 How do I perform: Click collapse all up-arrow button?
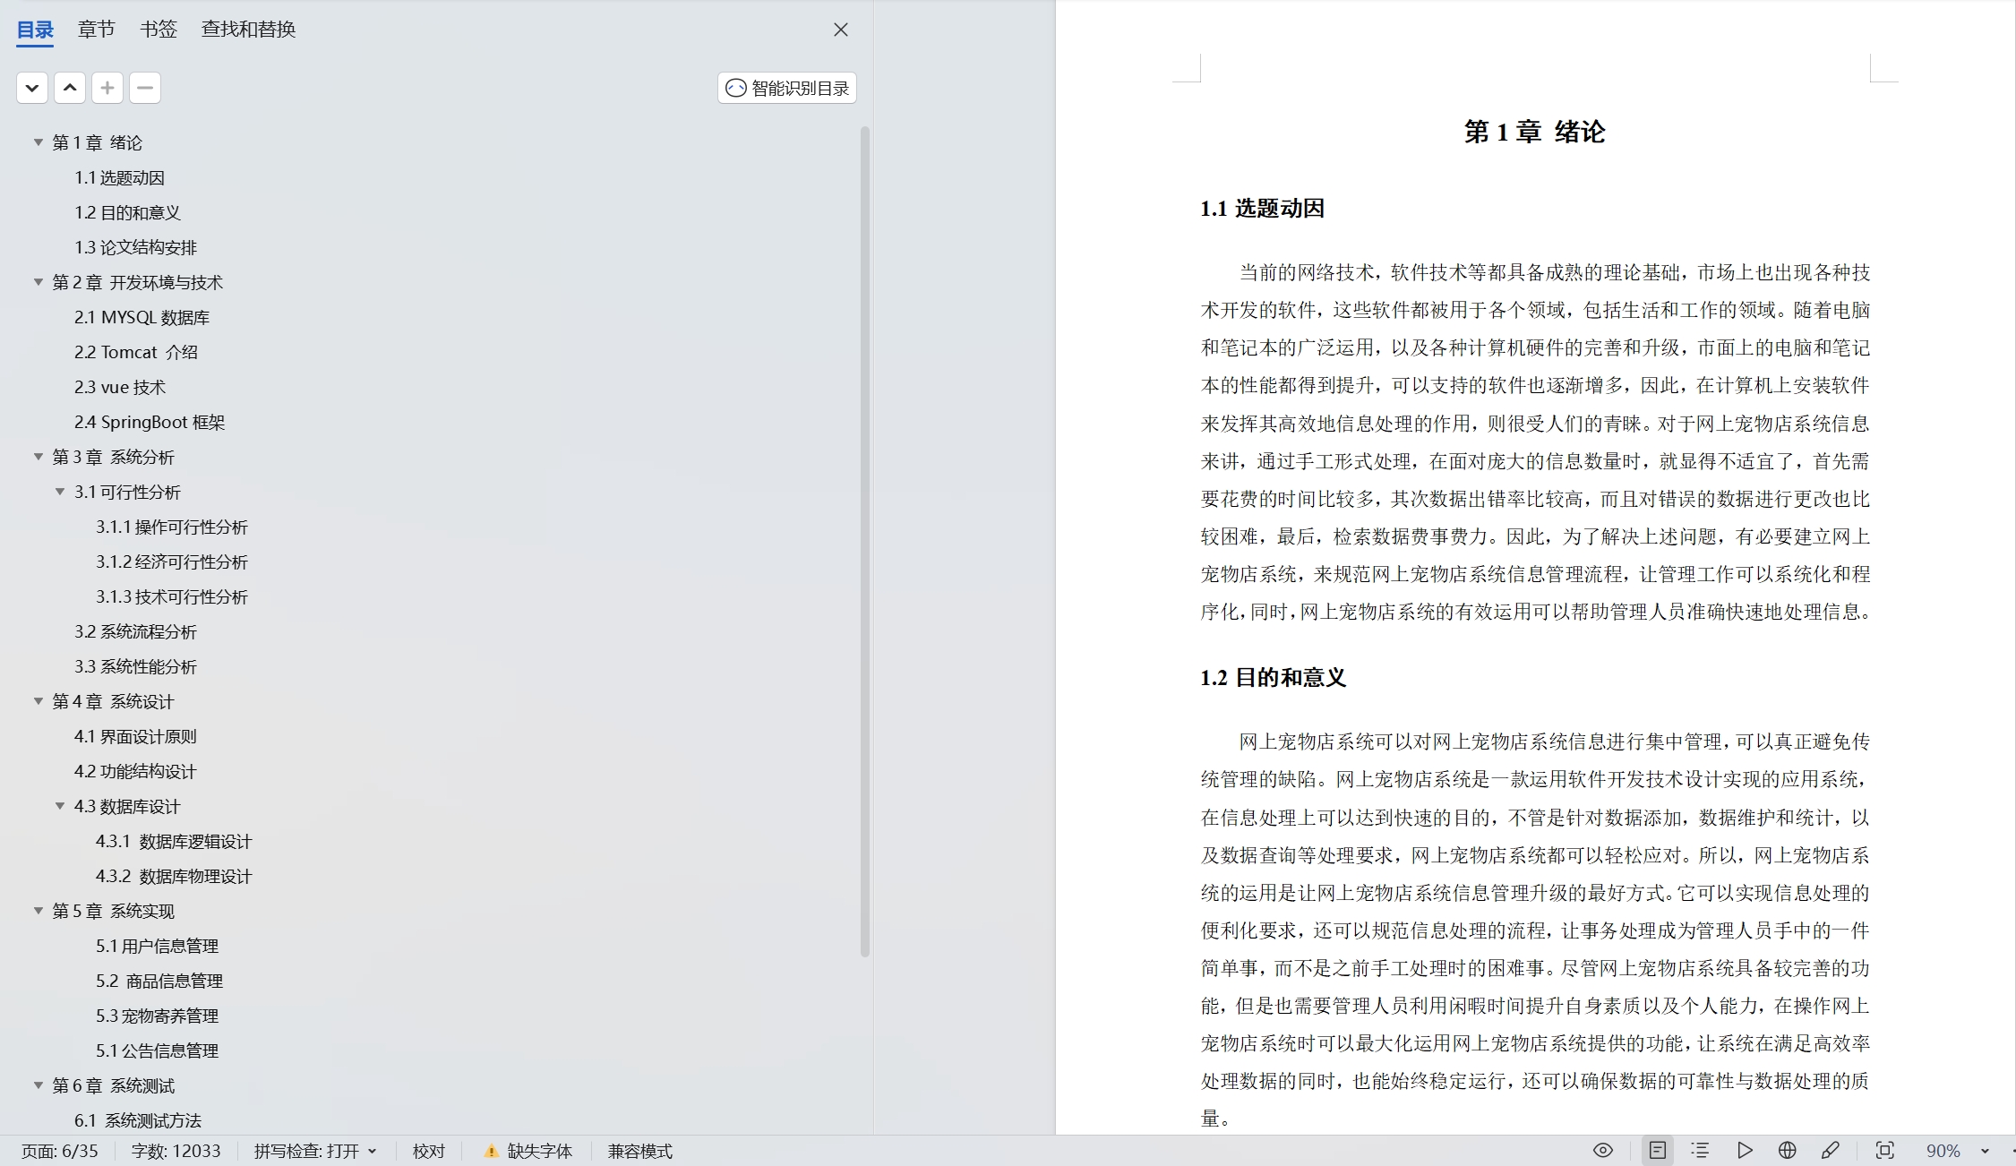click(x=70, y=88)
